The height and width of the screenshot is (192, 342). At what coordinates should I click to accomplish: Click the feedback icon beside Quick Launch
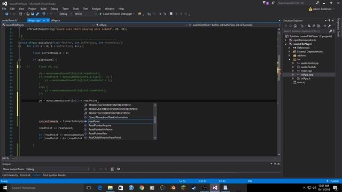point(273,3)
